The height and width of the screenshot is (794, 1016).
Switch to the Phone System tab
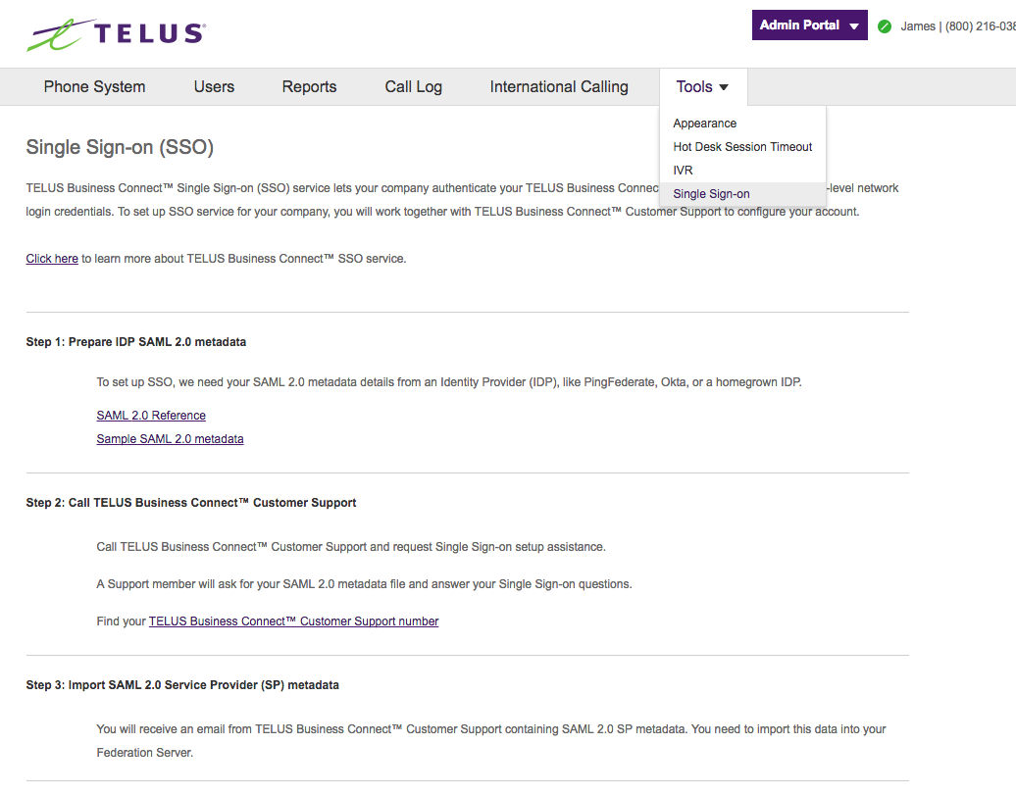(94, 86)
